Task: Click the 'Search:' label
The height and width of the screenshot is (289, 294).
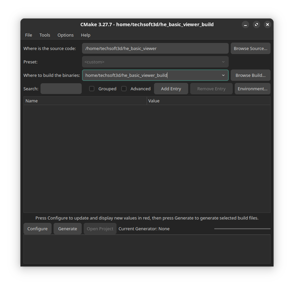Action: click(31, 89)
